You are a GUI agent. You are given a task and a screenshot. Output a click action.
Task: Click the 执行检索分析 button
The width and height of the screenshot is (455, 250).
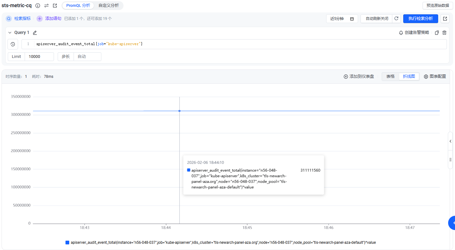(421, 19)
